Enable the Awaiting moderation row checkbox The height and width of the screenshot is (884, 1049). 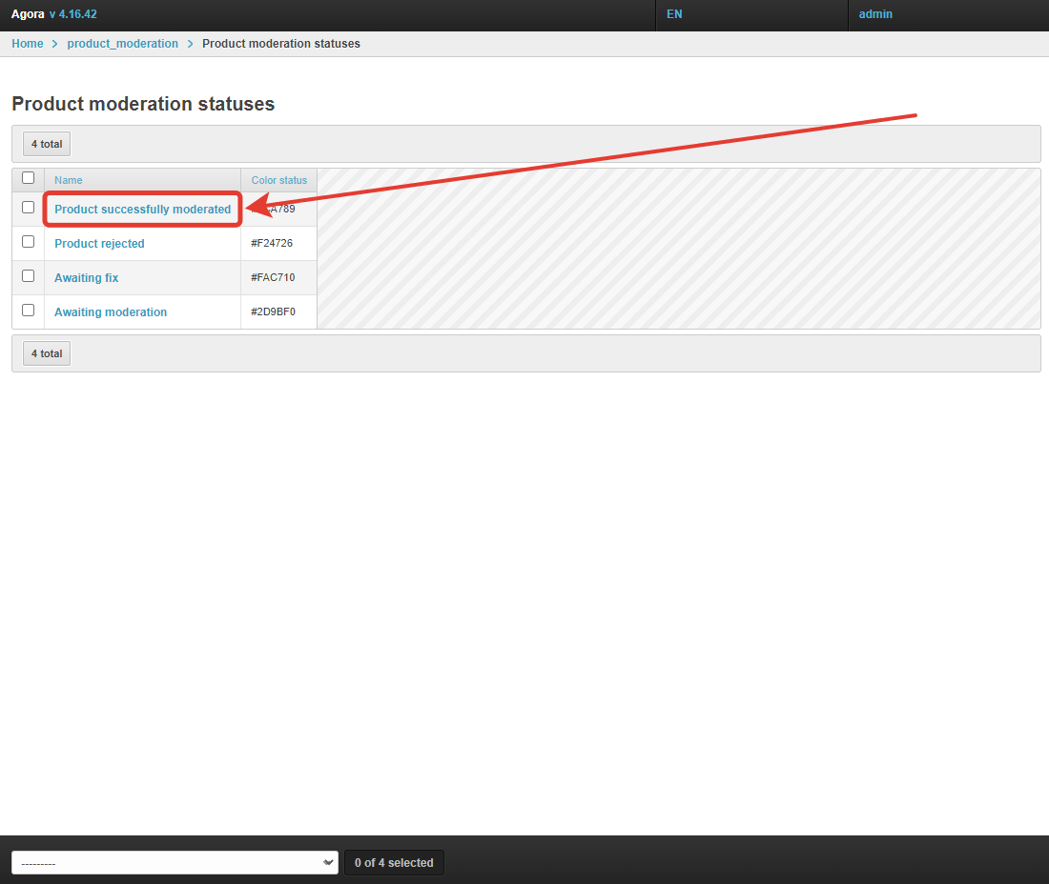(28, 311)
